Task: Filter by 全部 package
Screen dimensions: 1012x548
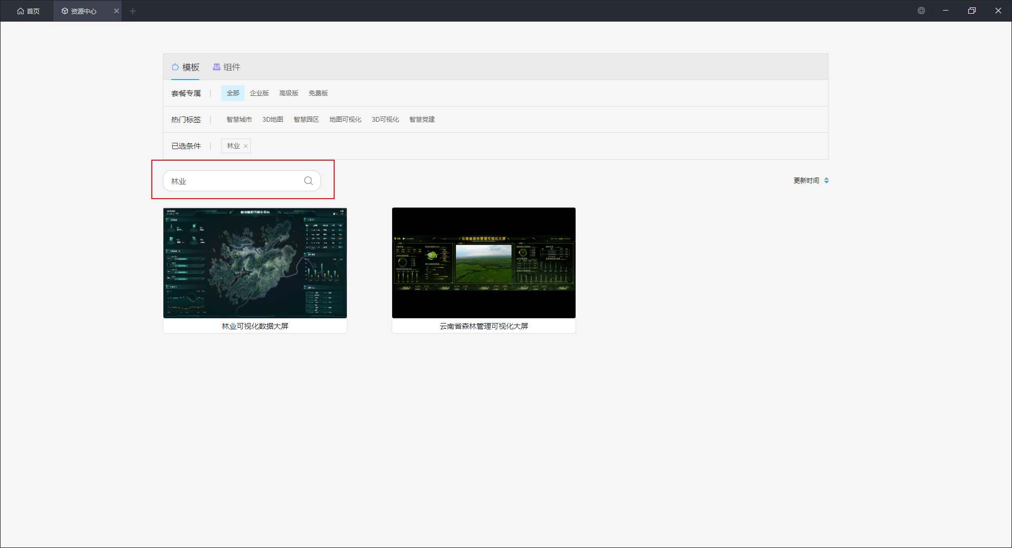Action: tap(233, 93)
